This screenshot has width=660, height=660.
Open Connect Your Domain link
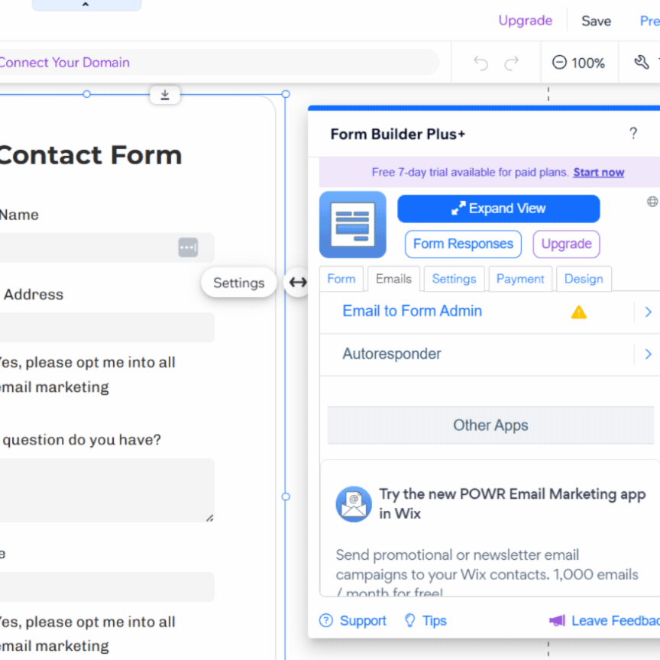pyautogui.click(x=64, y=63)
